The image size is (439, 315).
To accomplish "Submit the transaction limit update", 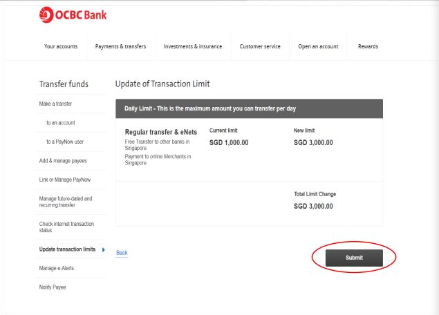I will coord(353,258).
